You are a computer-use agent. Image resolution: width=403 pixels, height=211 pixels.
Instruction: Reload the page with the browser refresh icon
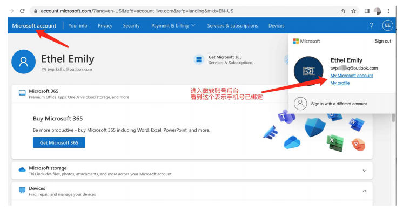(22, 11)
